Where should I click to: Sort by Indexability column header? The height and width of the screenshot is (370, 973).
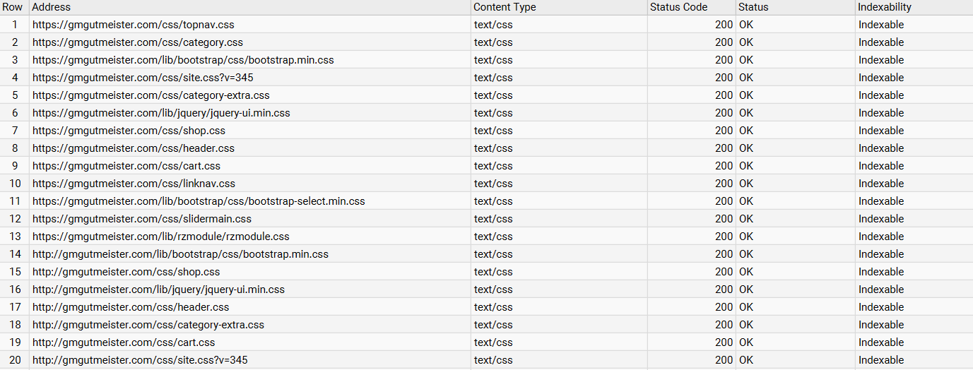[885, 7]
